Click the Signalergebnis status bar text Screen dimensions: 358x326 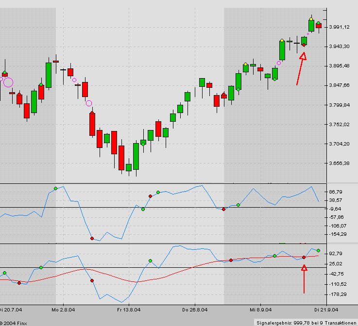click(x=306, y=323)
